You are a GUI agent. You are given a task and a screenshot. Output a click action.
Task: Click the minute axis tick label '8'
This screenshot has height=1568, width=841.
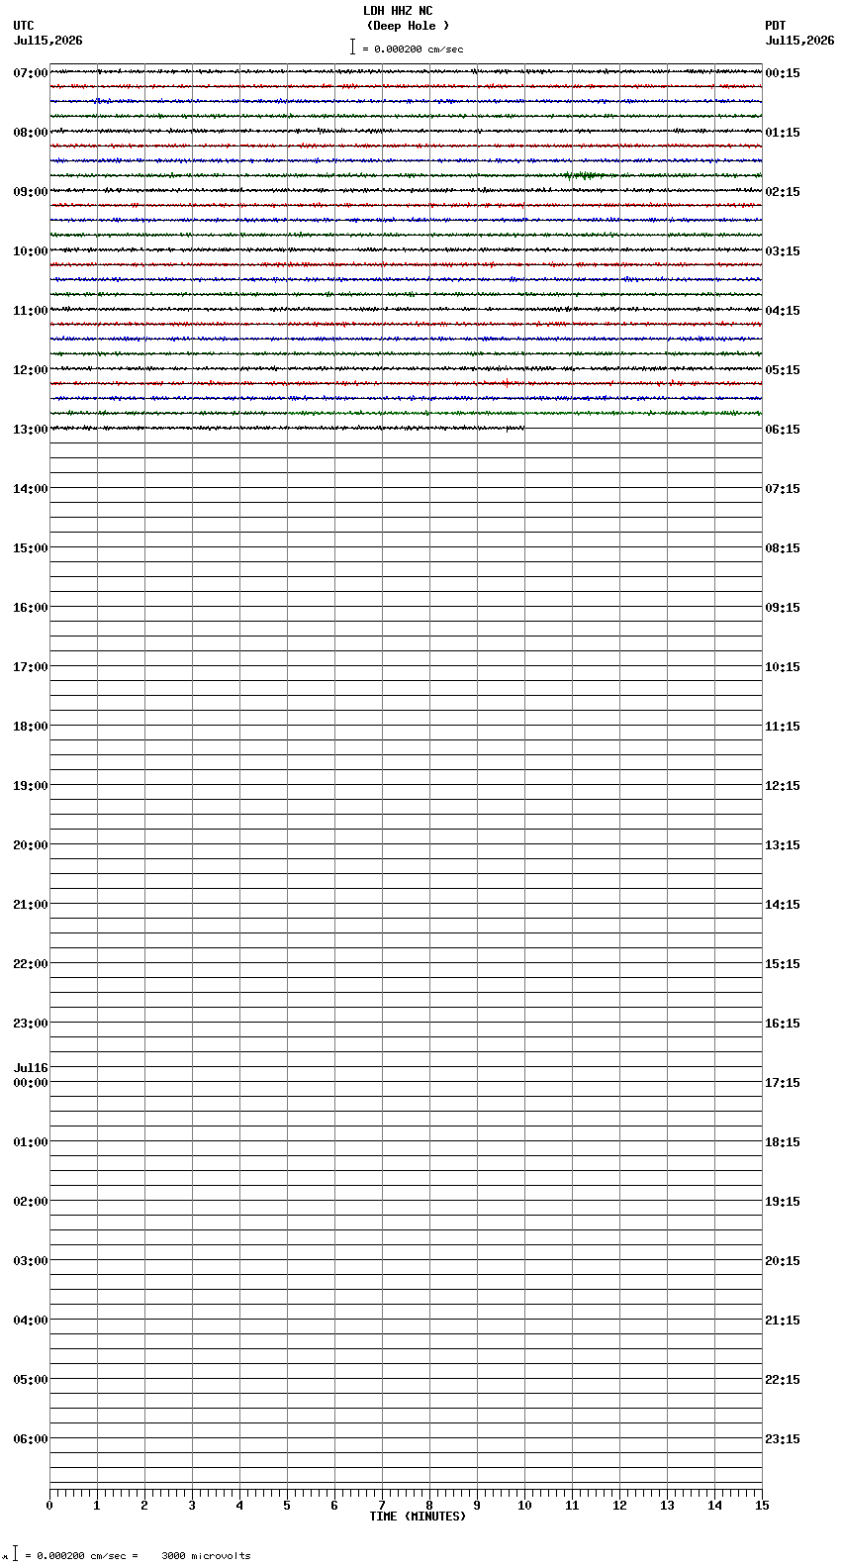pos(429,1506)
